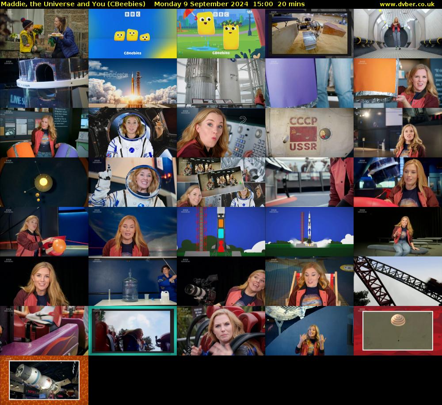Screen dimensions: 442x405
Task: Open thumbnail of rover in sandy test area
Action: [x=309, y=34]
